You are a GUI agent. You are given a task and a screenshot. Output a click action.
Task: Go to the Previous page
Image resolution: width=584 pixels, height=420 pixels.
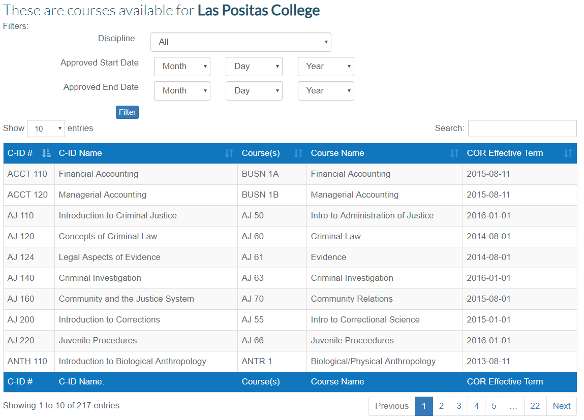tap(392, 406)
